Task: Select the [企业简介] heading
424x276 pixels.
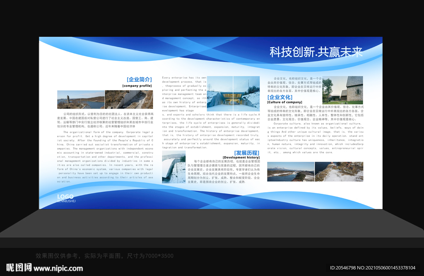Action: [x=139, y=79]
